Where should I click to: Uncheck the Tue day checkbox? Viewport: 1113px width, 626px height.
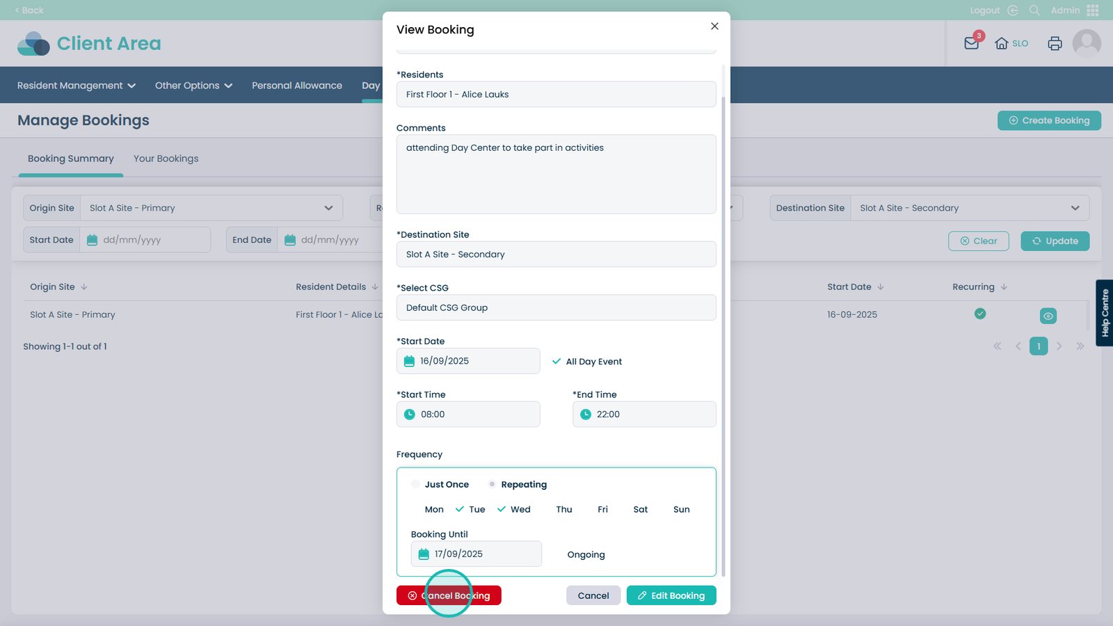pos(460,509)
